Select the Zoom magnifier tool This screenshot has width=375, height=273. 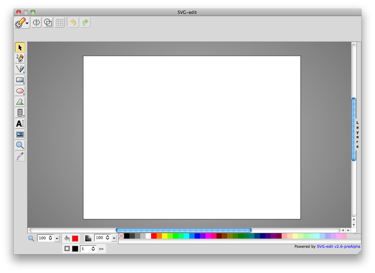pos(20,145)
